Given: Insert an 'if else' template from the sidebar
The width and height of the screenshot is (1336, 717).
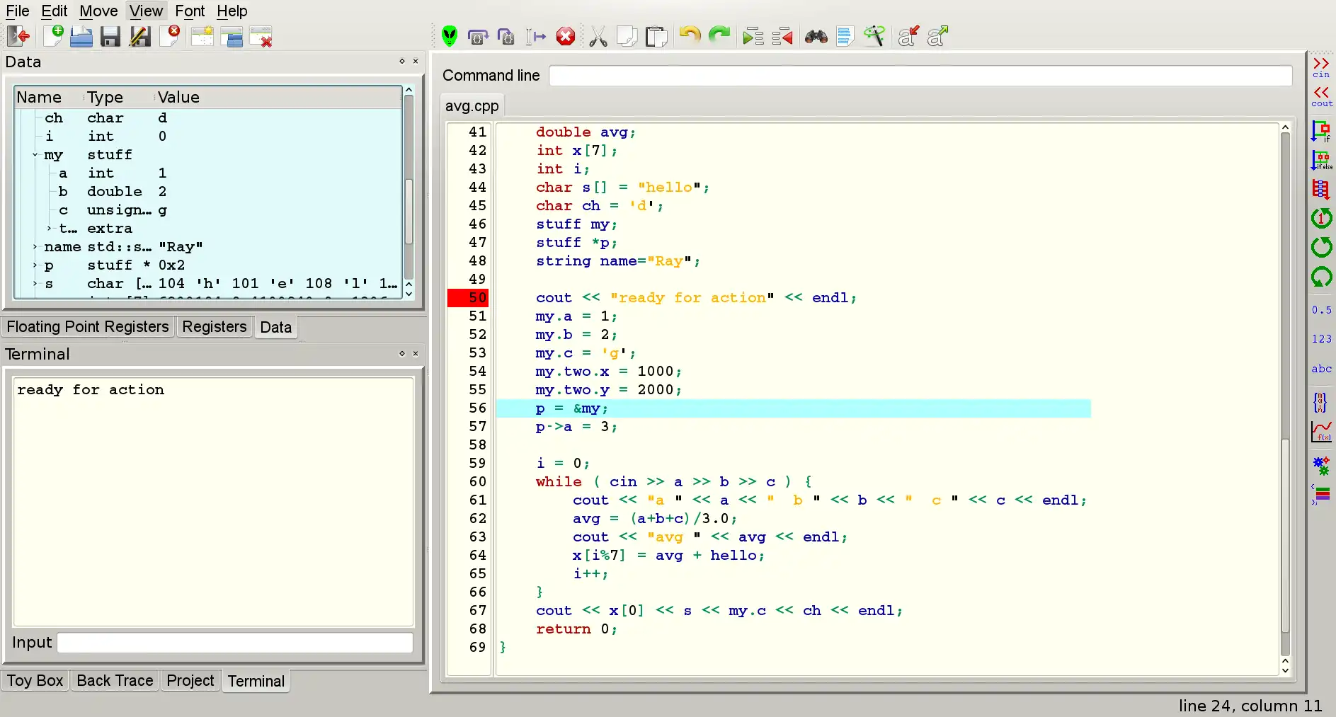Looking at the screenshot, I should pos(1321,161).
